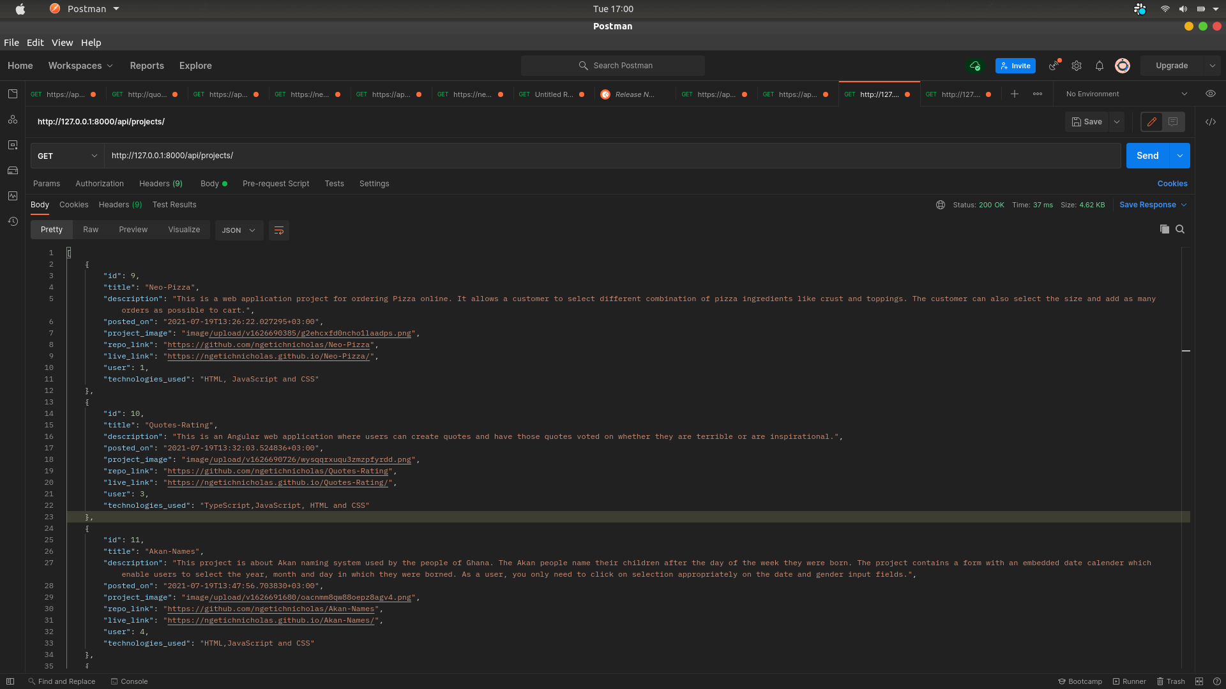
Task: Collapse the JSON array at line 1
Action: coord(69,253)
